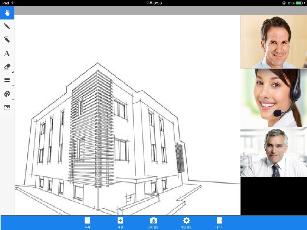Image resolution: width=307 pixels, height=230 pixels.
Task: Insert an image with the picture icon
Action: coord(7,108)
